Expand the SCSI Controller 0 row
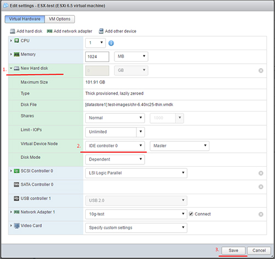This screenshot has height=259, width=275. pos(11,171)
